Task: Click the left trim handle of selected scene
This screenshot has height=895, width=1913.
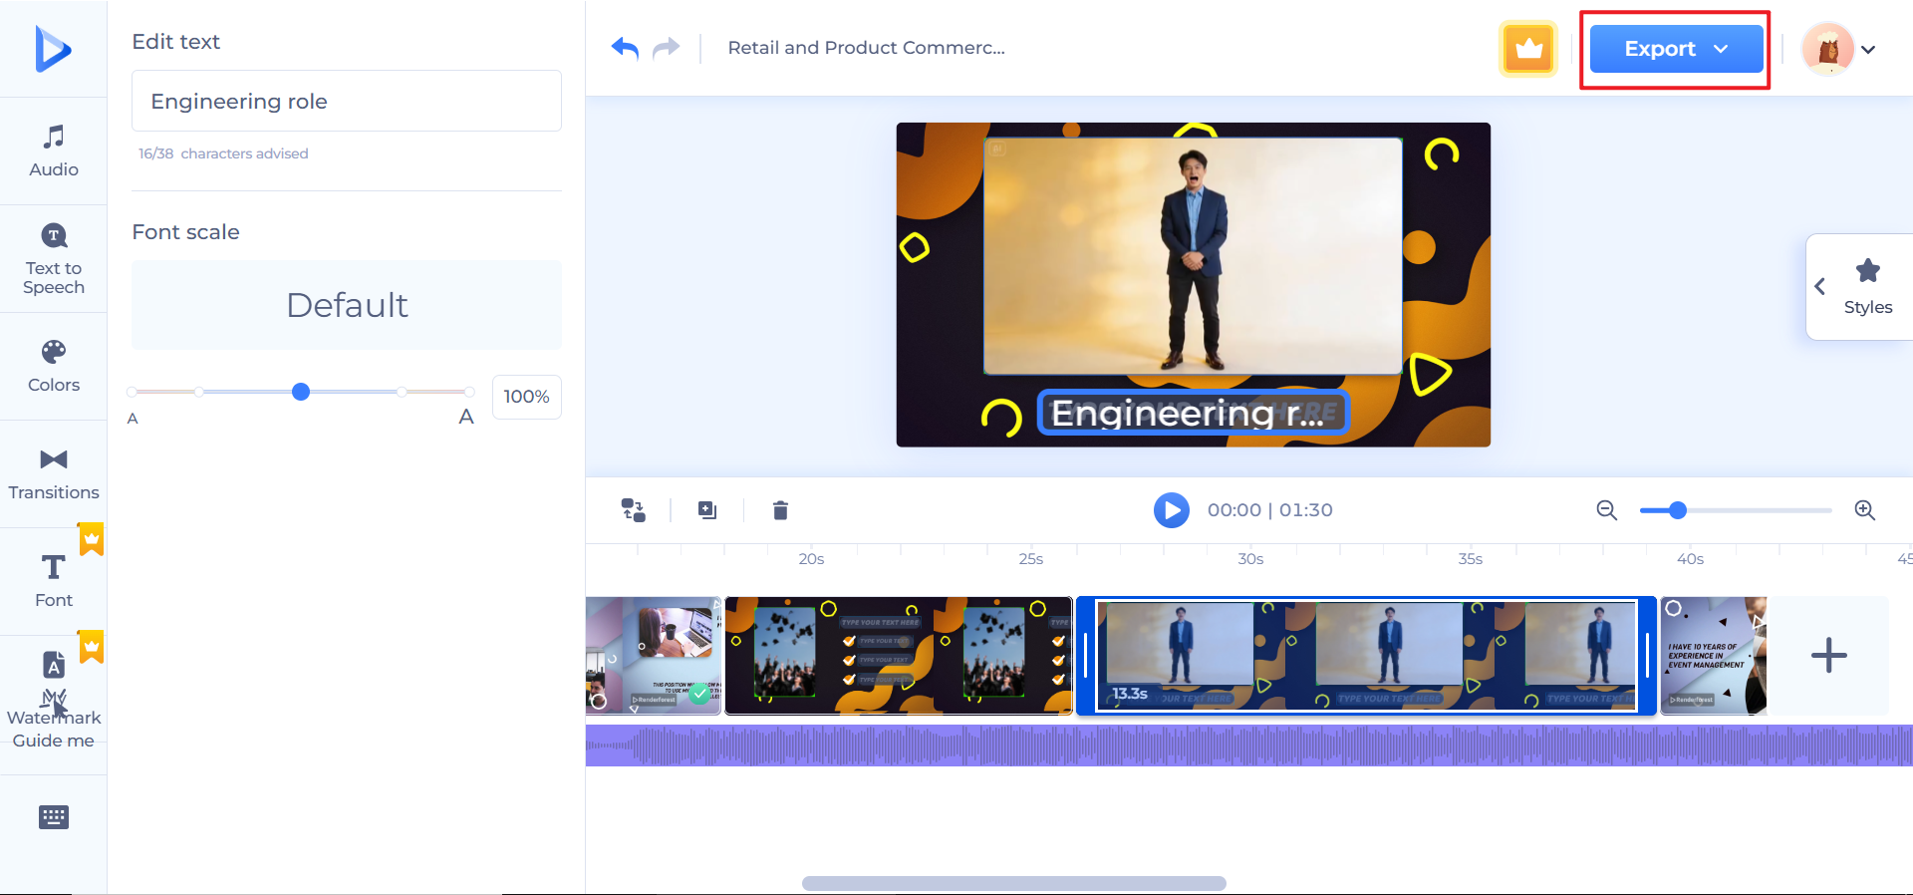Action: [x=1086, y=656]
